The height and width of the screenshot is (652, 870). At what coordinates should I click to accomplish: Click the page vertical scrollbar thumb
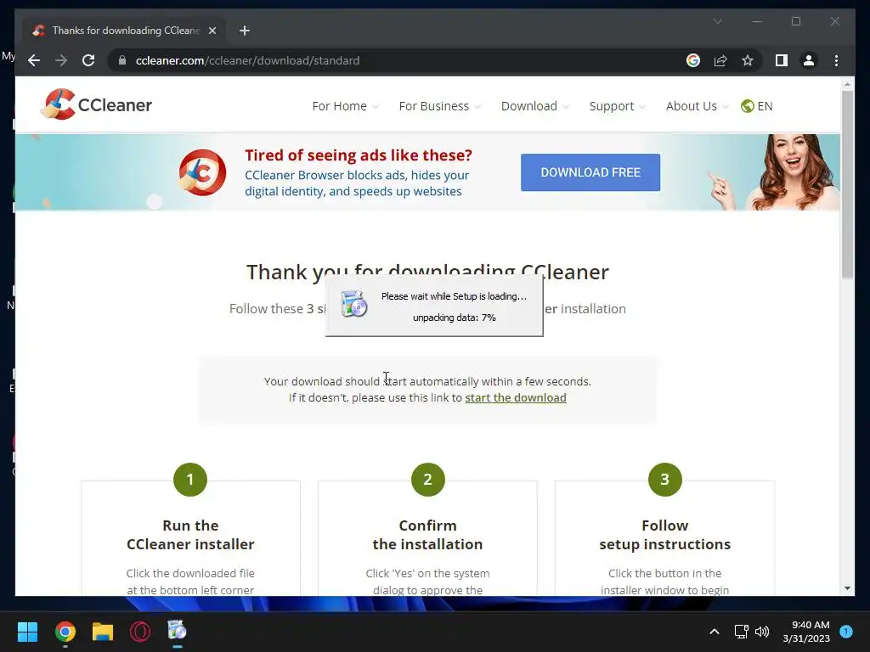[847, 184]
